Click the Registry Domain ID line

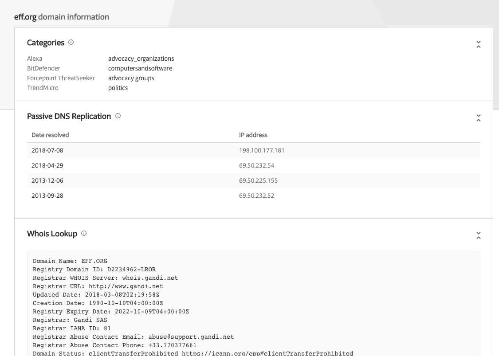click(x=94, y=270)
